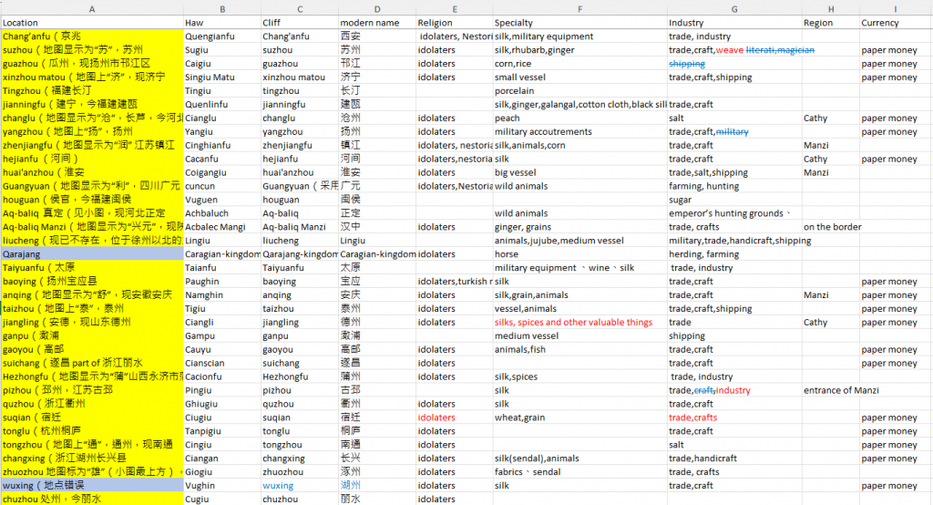Select column C header
The image size is (933, 505).
point(300,9)
